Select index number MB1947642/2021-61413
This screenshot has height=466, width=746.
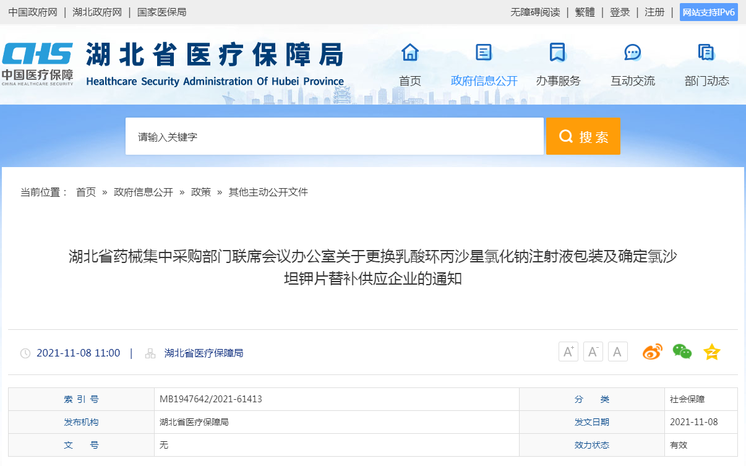tap(211, 399)
